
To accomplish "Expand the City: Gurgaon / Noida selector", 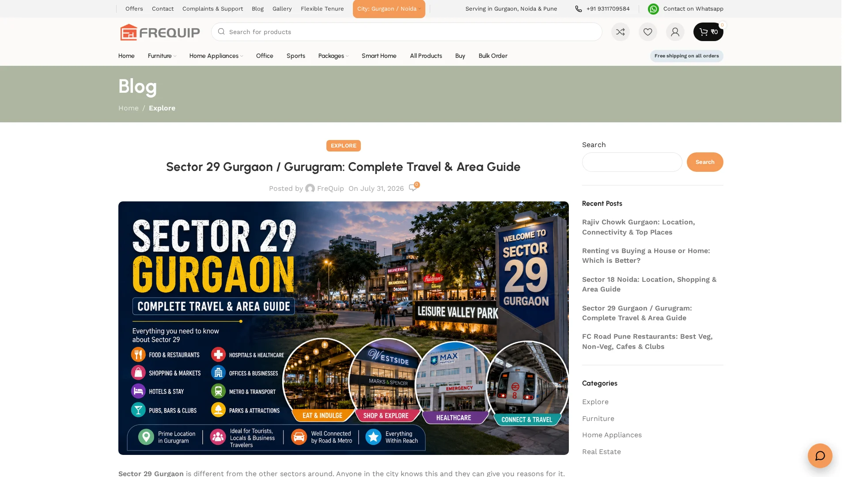I will click(389, 9).
